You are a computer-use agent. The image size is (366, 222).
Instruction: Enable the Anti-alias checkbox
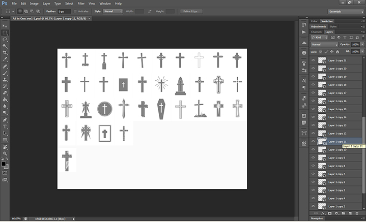click(75, 11)
